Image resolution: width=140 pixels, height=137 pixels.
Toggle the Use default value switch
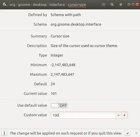coord(59,106)
